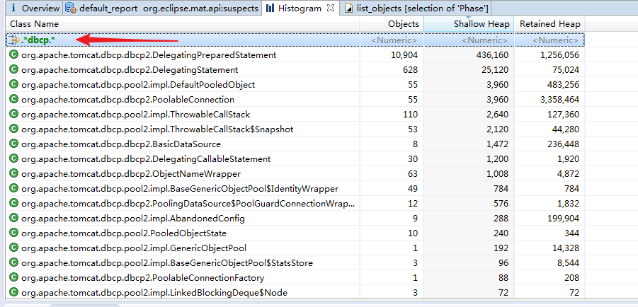Click class icon of BasicDataSource row
The image size is (638, 307).
pyautogui.click(x=14, y=144)
